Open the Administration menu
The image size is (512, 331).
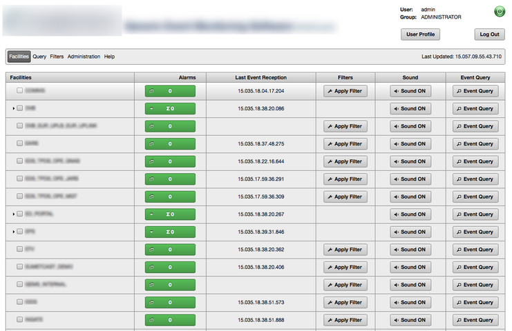[84, 57]
